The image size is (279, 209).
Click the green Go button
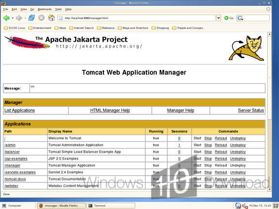[x=229, y=18]
